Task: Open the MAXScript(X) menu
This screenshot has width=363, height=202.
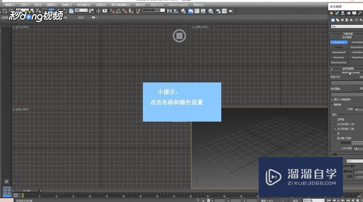Action: [178, 5]
